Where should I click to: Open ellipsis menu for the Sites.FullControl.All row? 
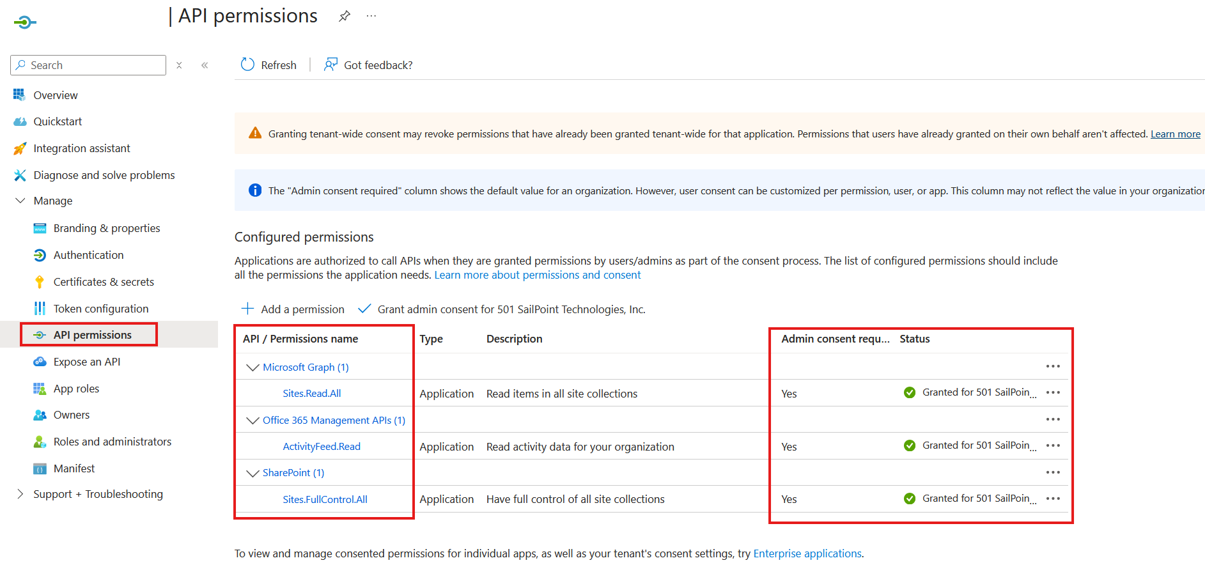pos(1053,499)
